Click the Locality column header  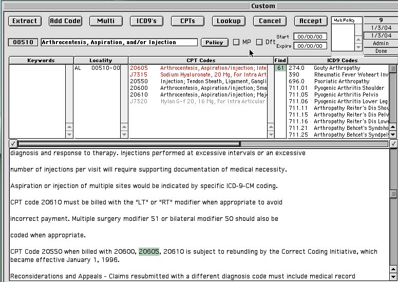point(101,61)
